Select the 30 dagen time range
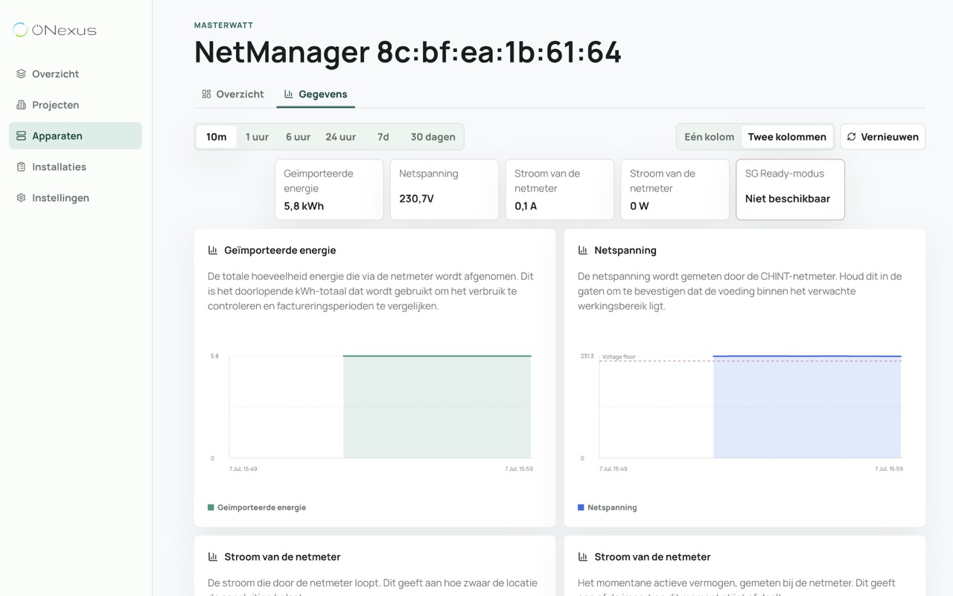Viewport: 953px width, 596px height. pyautogui.click(x=433, y=137)
